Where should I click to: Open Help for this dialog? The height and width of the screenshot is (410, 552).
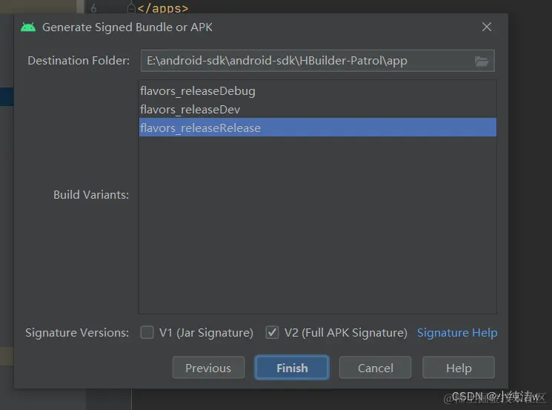pyautogui.click(x=459, y=368)
